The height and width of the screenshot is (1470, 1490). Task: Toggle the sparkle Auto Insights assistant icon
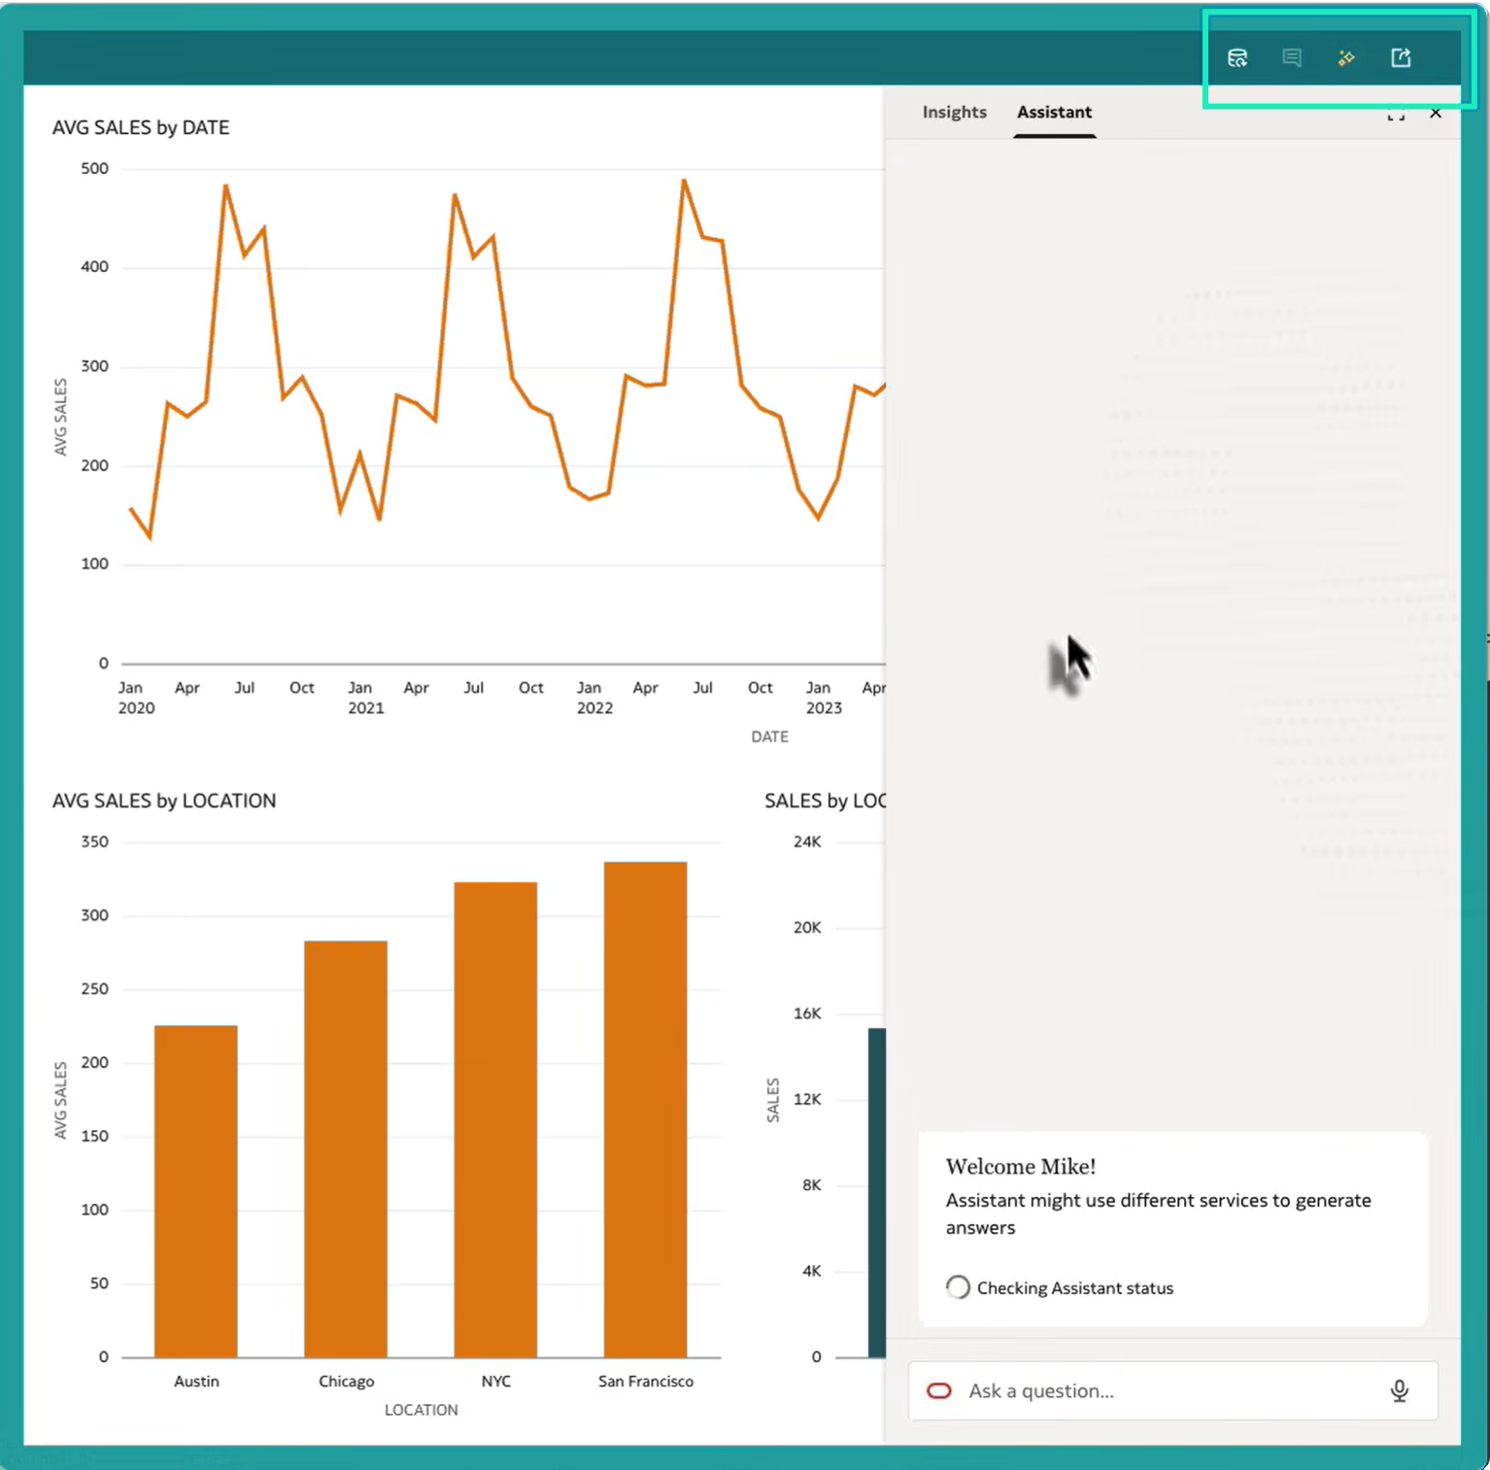(x=1346, y=58)
